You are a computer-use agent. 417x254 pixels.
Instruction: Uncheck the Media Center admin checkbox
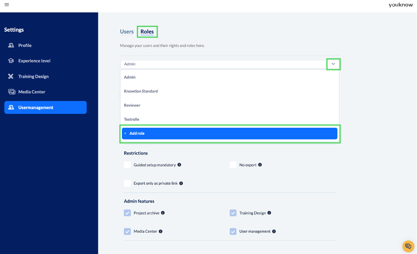click(x=127, y=232)
